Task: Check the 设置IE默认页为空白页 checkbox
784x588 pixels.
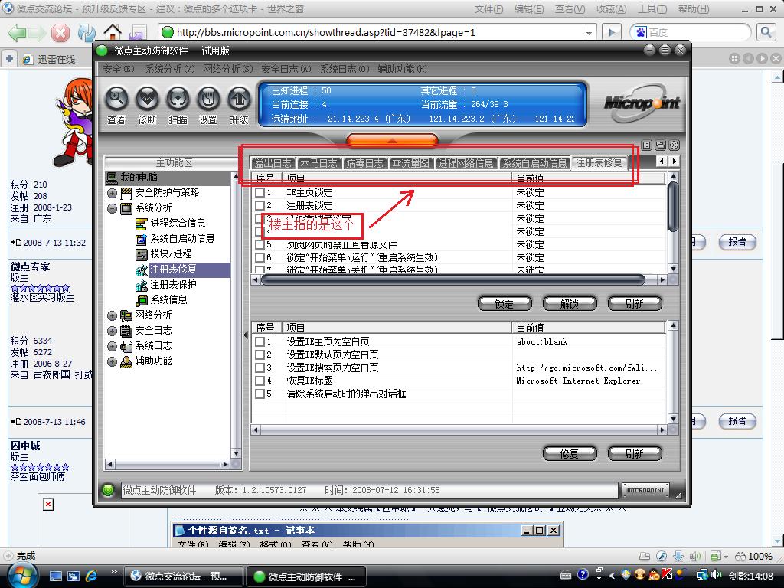Action: tap(260, 354)
